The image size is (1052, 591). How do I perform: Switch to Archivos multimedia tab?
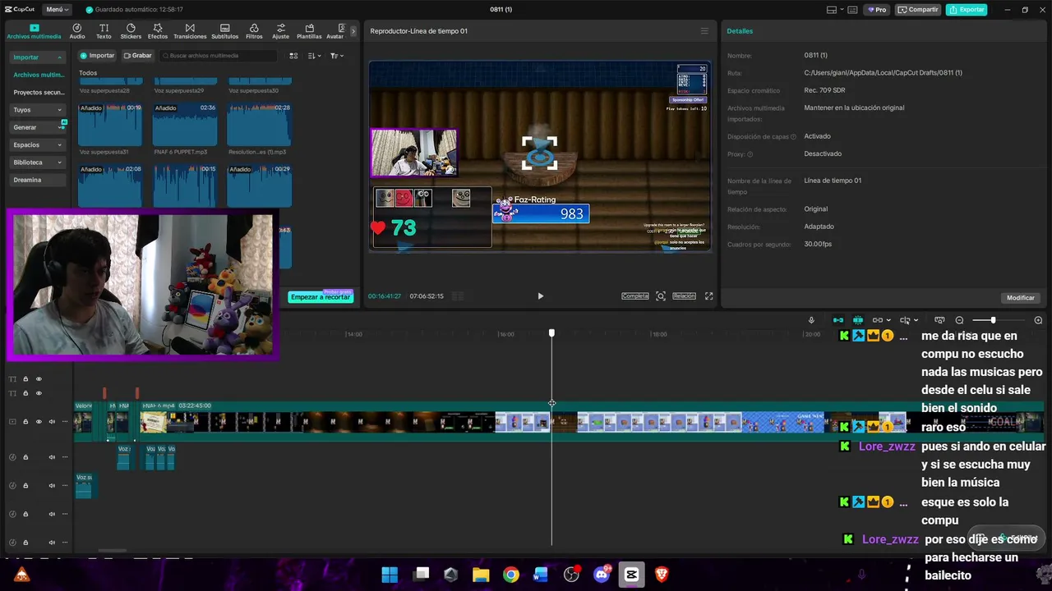click(34, 31)
